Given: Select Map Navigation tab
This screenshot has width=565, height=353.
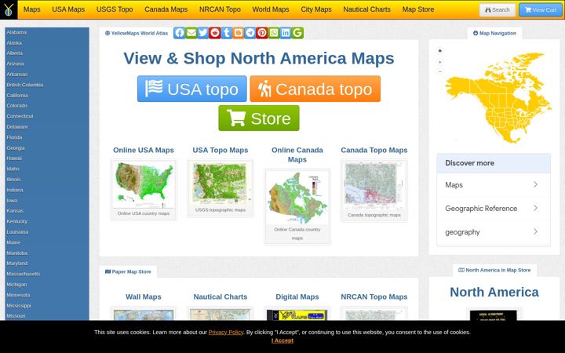Looking at the screenshot, I should click(494, 33).
